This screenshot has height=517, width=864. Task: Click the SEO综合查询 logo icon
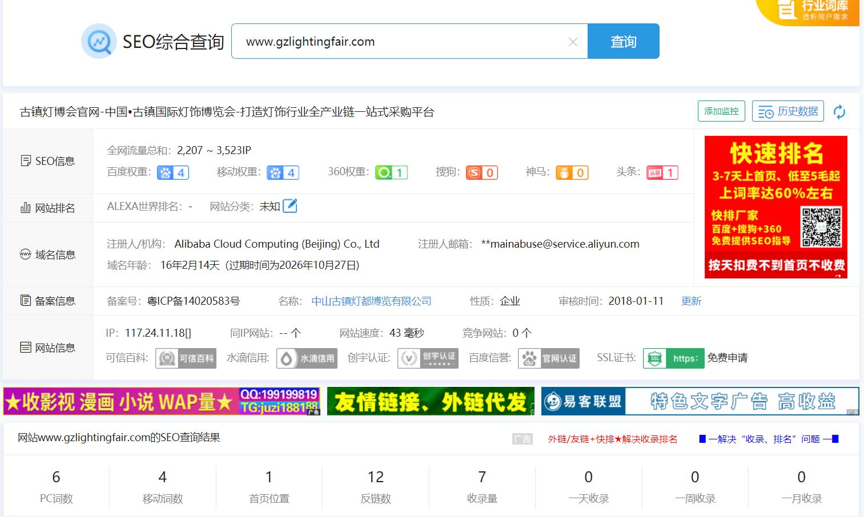click(x=99, y=41)
